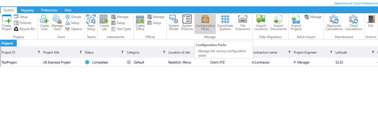Open Team Setup

tap(91, 23)
